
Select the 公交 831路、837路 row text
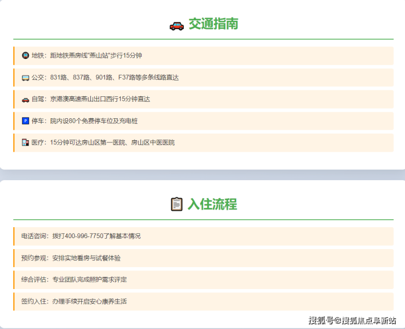click(x=105, y=78)
